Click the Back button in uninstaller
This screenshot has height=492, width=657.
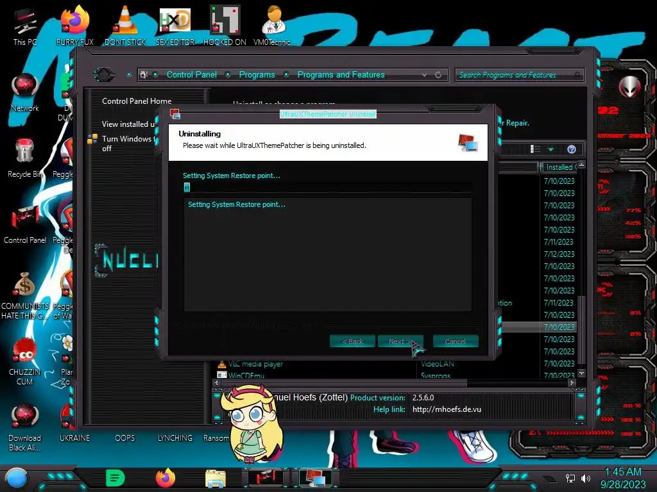click(353, 341)
